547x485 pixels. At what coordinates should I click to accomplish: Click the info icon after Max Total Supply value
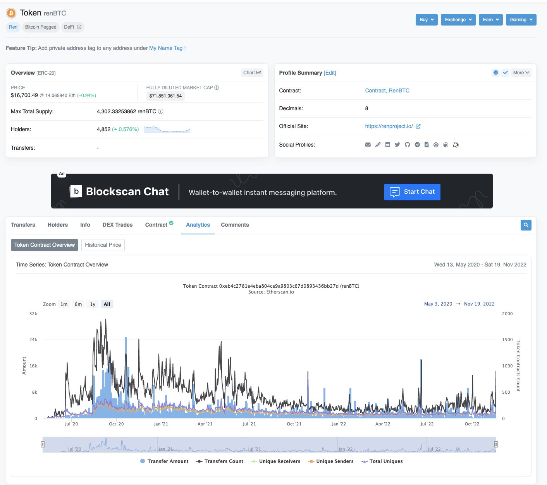pyautogui.click(x=161, y=111)
